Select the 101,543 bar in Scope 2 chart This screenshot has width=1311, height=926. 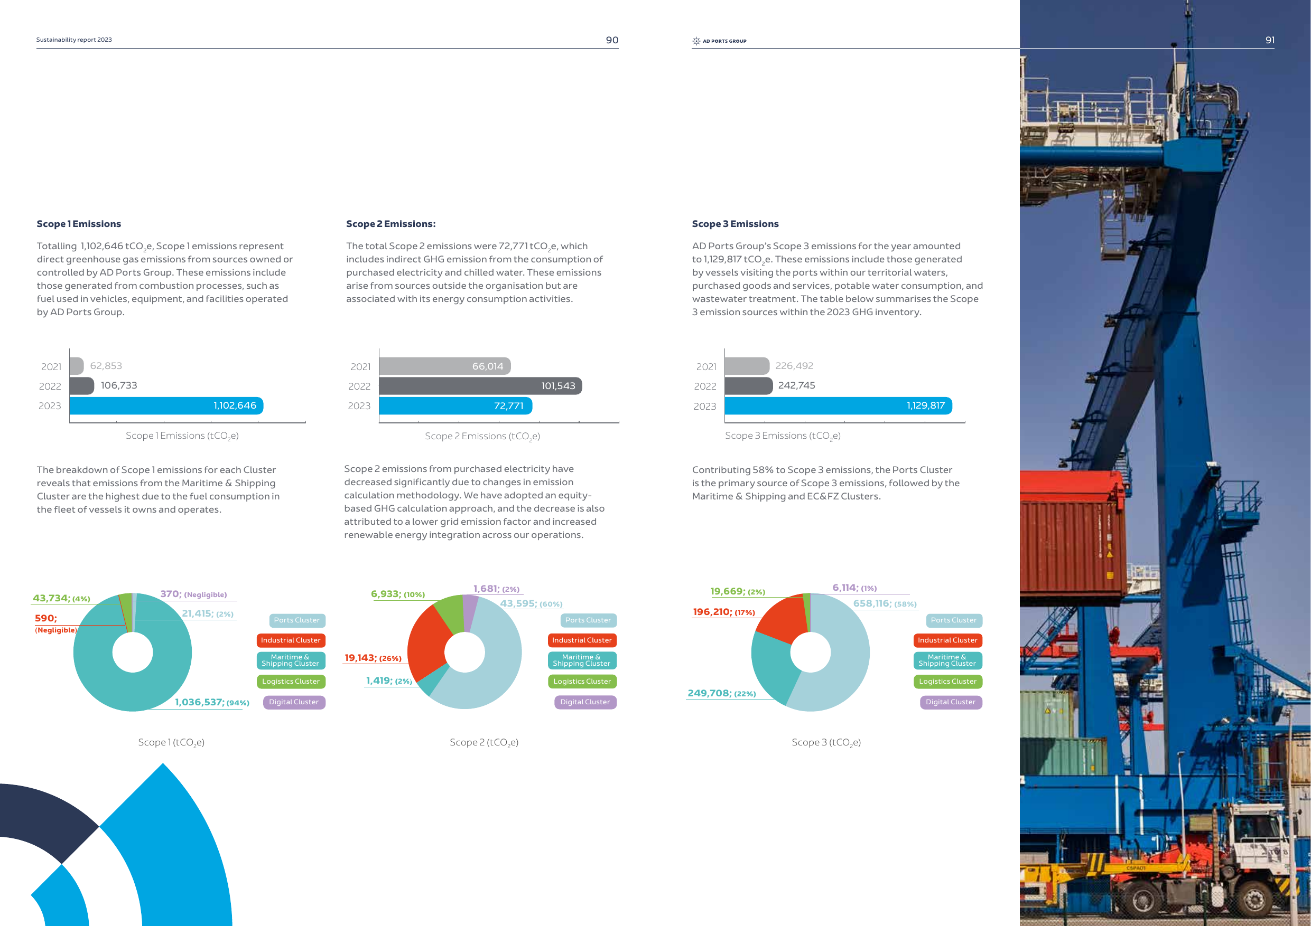coord(480,386)
